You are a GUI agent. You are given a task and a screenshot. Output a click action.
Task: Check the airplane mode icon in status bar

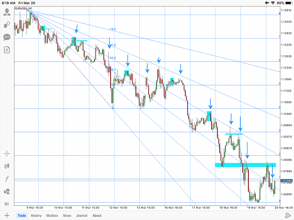pyautogui.click(x=267, y=3)
